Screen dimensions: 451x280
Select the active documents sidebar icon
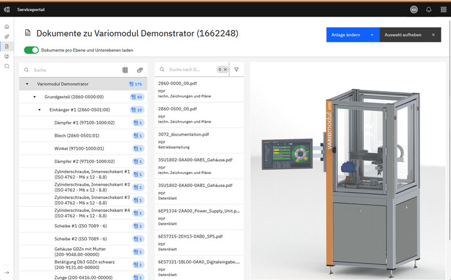click(7, 46)
